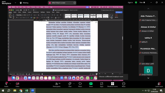Apply the Normal style

coord(68,16)
